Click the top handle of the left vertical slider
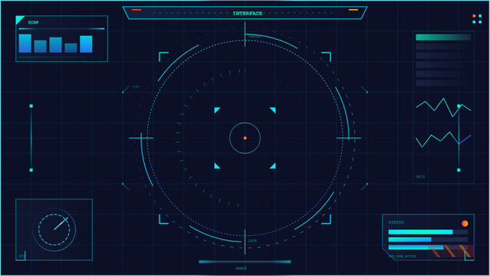Viewport: 490px width, 276px height. (31, 106)
